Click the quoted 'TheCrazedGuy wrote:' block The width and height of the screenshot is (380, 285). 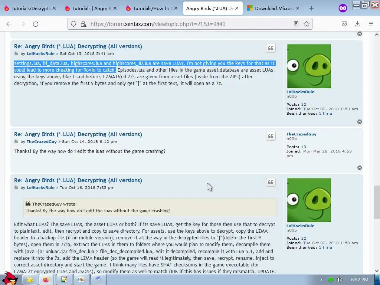[x=150, y=207]
